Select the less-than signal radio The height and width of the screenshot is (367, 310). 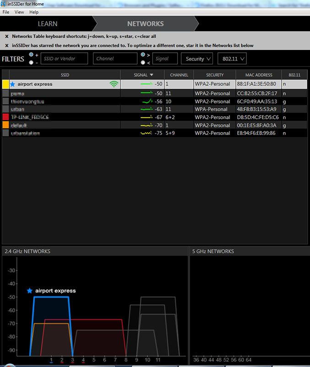[x=143, y=62]
